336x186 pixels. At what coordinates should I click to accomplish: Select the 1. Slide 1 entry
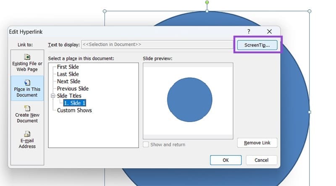(75, 103)
